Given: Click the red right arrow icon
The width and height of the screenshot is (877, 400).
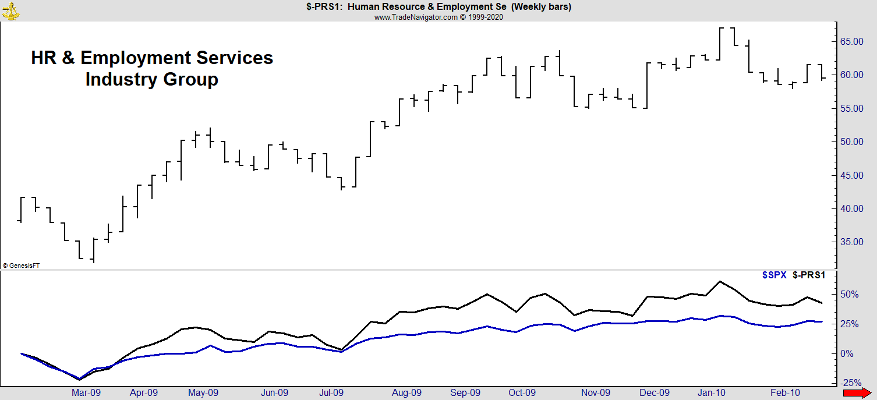Looking at the screenshot, I should coord(865,393).
